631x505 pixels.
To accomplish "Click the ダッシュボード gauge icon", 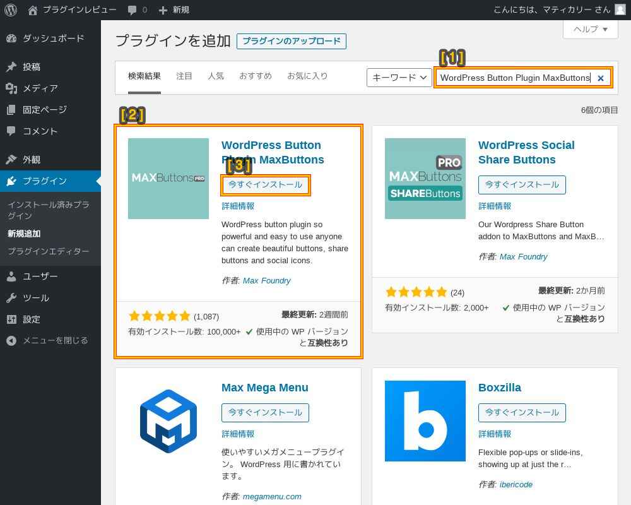I will click(11, 39).
